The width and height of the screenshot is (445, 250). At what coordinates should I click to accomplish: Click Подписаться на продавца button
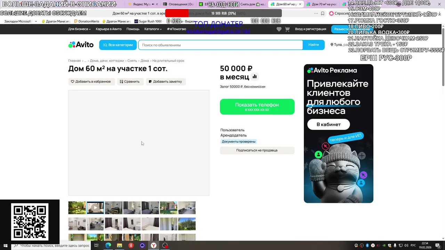pos(257,150)
